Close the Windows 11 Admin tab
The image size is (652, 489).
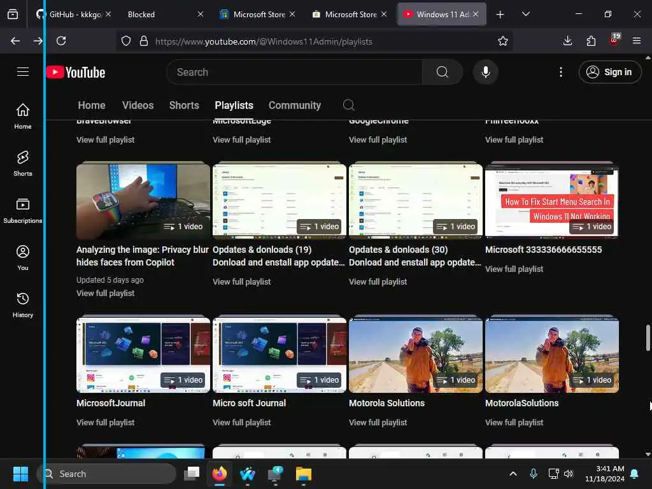pos(476,14)
